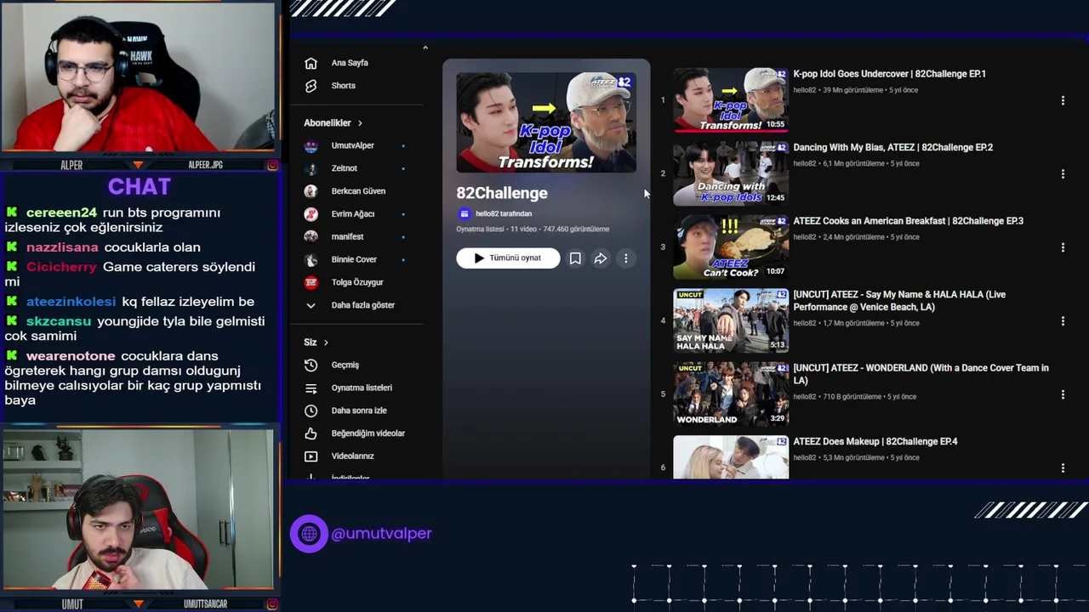Select Ana Sayfa menu label
The width and height of the screenshot is (1089, 612).
(350, 63)
